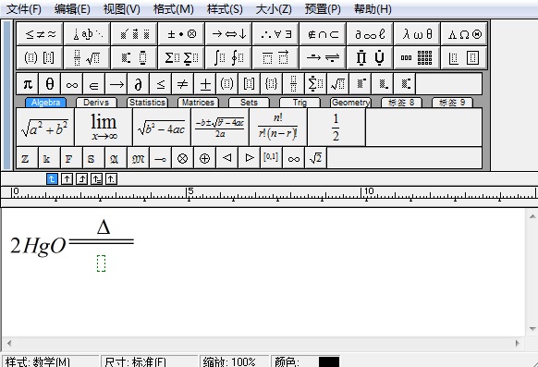Open underbar and overbar templates palette
Screen dimensions: 538x367
click(x=275, y=57)
